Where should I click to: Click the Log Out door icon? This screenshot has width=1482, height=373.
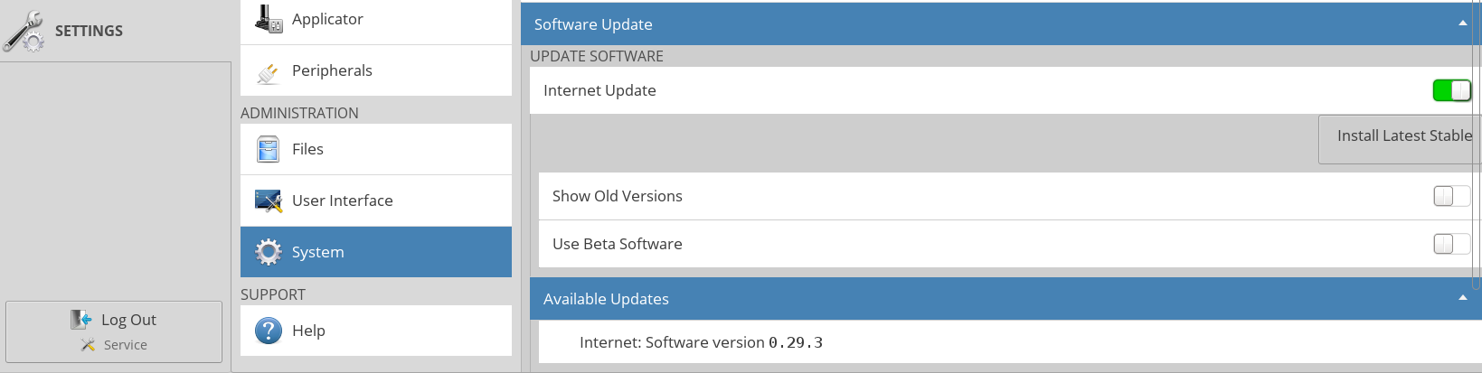81,319
